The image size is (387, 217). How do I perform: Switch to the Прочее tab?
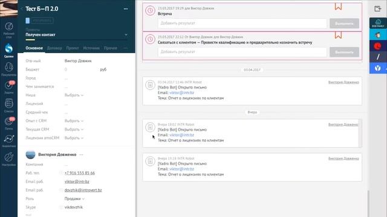[111, 48]
